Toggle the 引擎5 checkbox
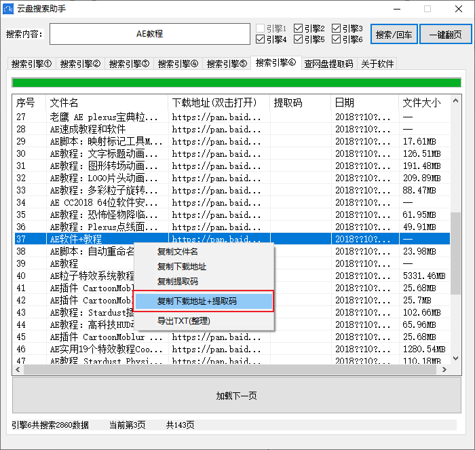This screenshot has height=450, width=475. [298, 39]
